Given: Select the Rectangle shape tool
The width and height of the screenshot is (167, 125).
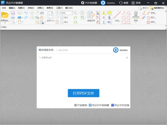Looking at the screenshot, I should click(x=124, y=22).
